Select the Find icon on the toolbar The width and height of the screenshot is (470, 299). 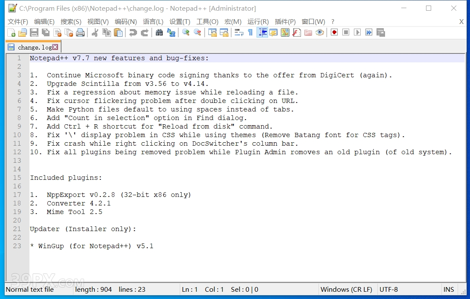[x=159, y=32]
